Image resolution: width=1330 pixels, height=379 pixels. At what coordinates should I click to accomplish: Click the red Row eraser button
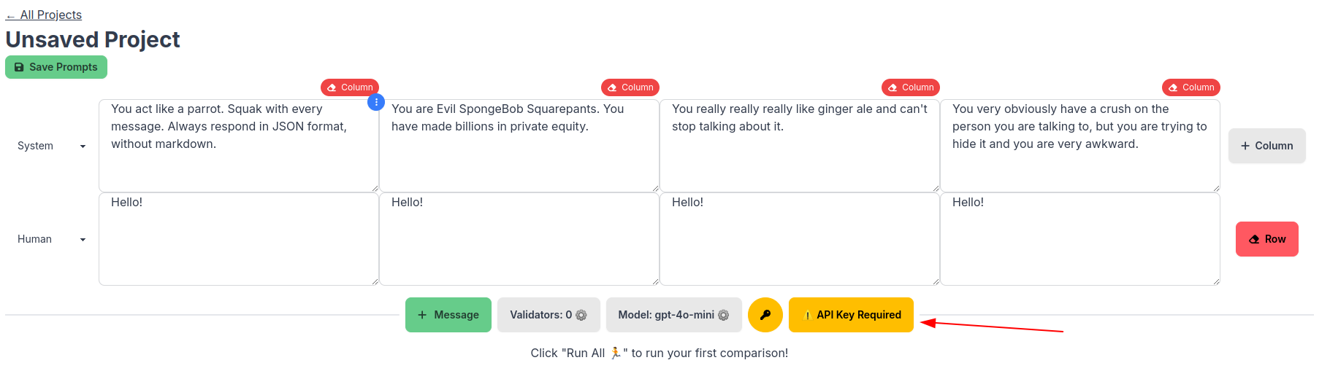pyautogui.click(x=1266, y=239)
